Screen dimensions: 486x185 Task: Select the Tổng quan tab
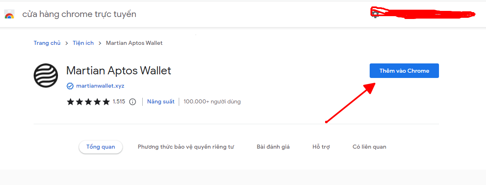(x=101, y=147)
